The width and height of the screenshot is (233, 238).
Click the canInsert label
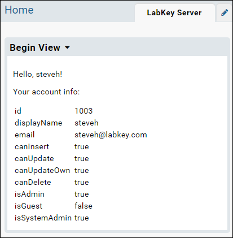tap(32, 147)
